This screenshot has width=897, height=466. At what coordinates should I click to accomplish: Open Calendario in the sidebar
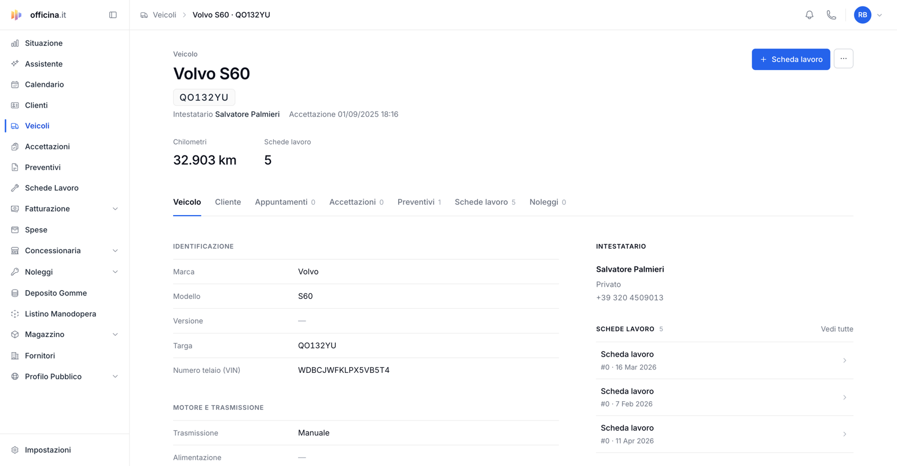click(x=45, y=84)
